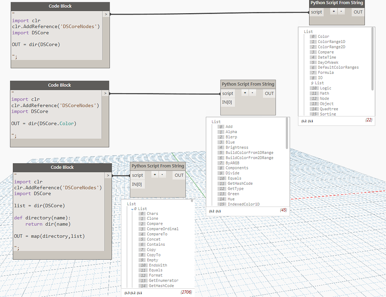Select the "Concat" entry in the bottom list preview
The height and width of the screenshot is (297, 386).
[153, 239]
